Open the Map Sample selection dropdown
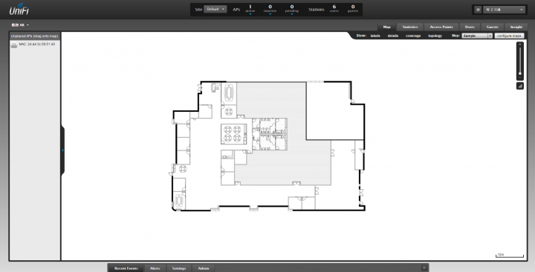Screen dimensions: 535x272 click(x=477, y=36)
